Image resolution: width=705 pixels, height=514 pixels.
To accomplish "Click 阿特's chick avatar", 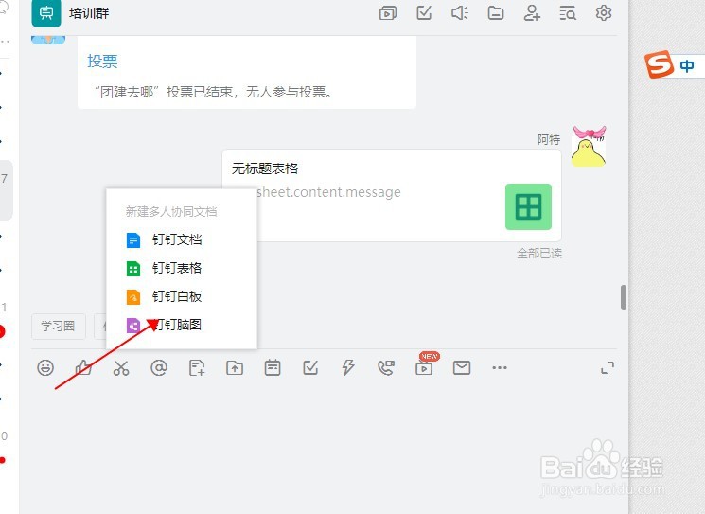I will tap(589, 147).
